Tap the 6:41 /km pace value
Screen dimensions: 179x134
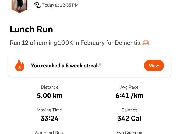(x=129, y=96)
